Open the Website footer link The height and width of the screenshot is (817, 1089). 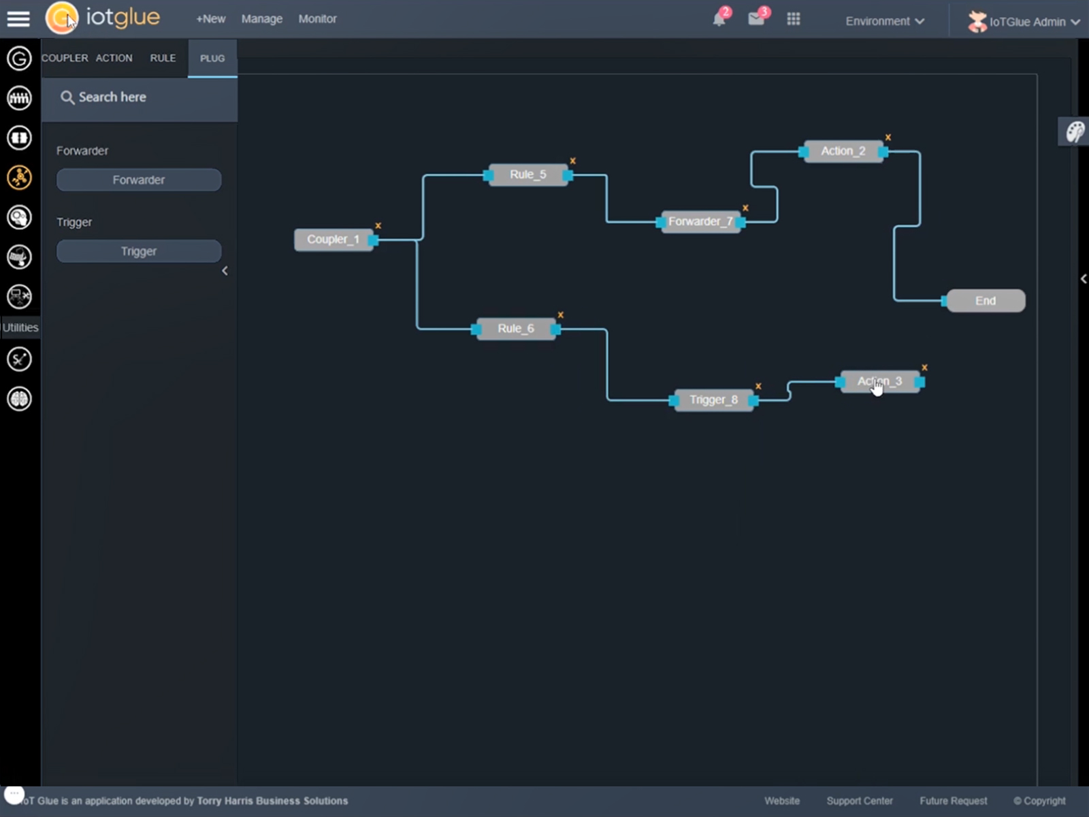[x=782, y=801]
